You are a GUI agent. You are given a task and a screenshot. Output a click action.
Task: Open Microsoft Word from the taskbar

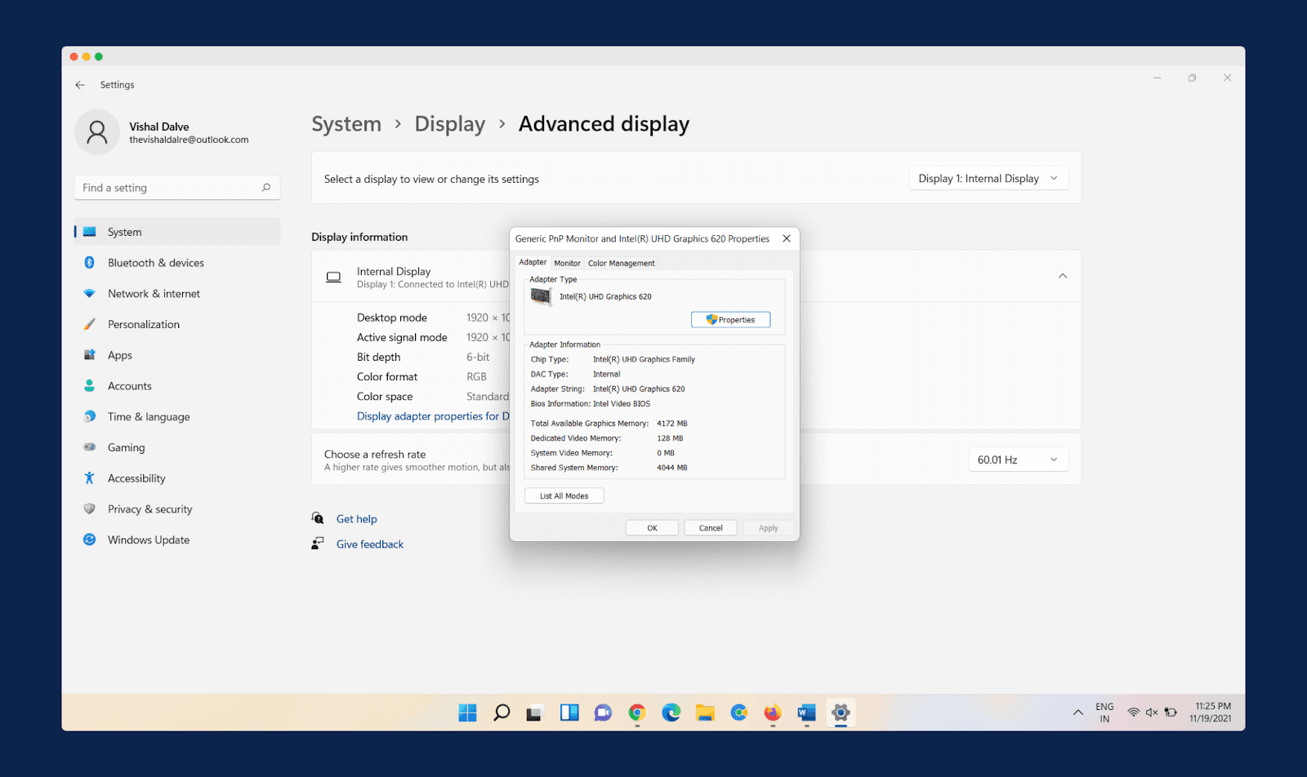click(x=806, y=712)
